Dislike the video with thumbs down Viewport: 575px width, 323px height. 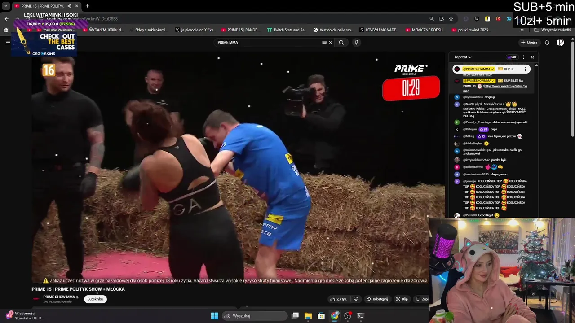click(x=356, y=299)
